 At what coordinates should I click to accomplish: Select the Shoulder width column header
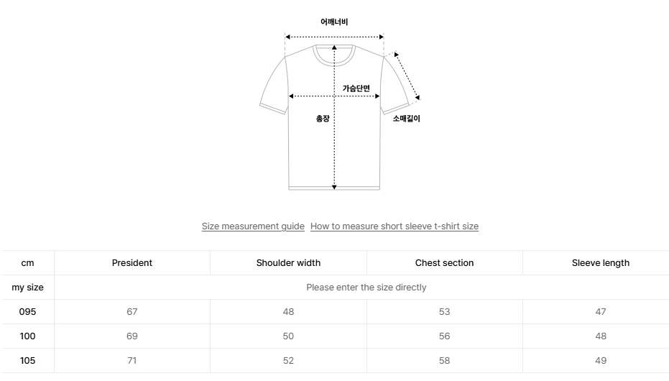tap(288, 263)
